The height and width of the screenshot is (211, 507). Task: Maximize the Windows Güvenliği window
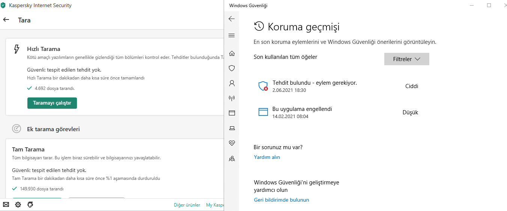[x=489, y=5]
